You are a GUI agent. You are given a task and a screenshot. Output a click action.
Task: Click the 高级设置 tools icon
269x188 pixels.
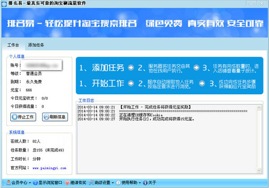tap(91, 183)
